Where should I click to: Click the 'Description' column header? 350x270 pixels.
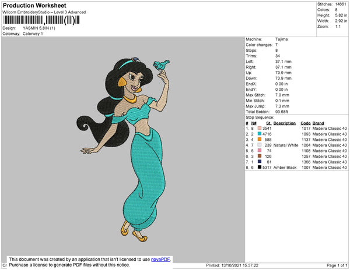(285, 123)
